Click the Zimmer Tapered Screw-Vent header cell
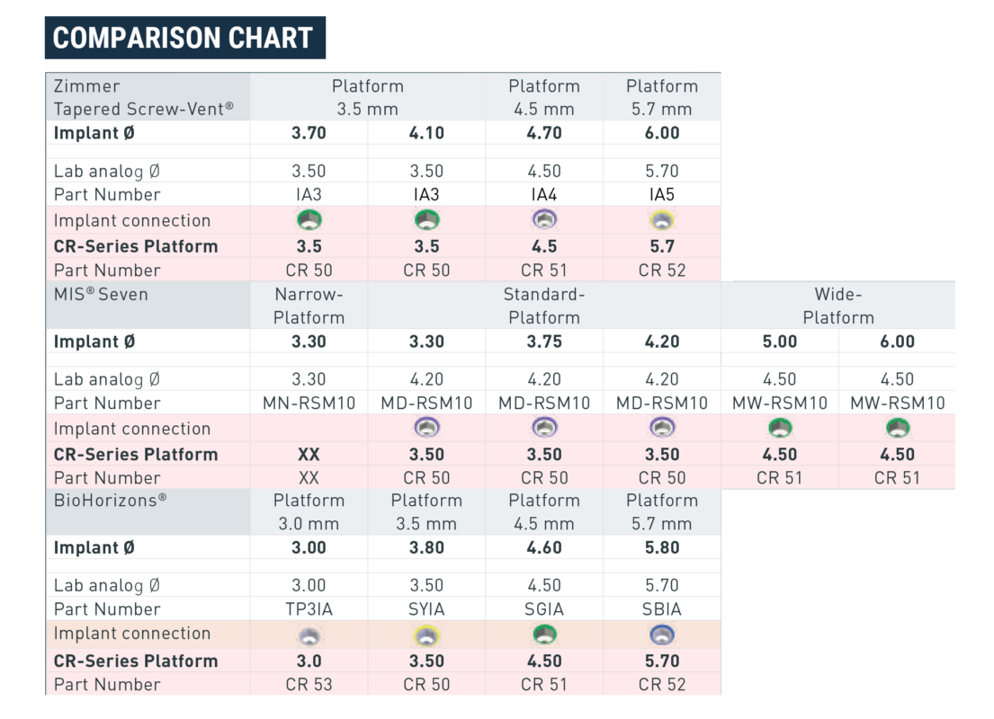The height and width of the screenshot is (719, 994). click(x=144, y=97)
